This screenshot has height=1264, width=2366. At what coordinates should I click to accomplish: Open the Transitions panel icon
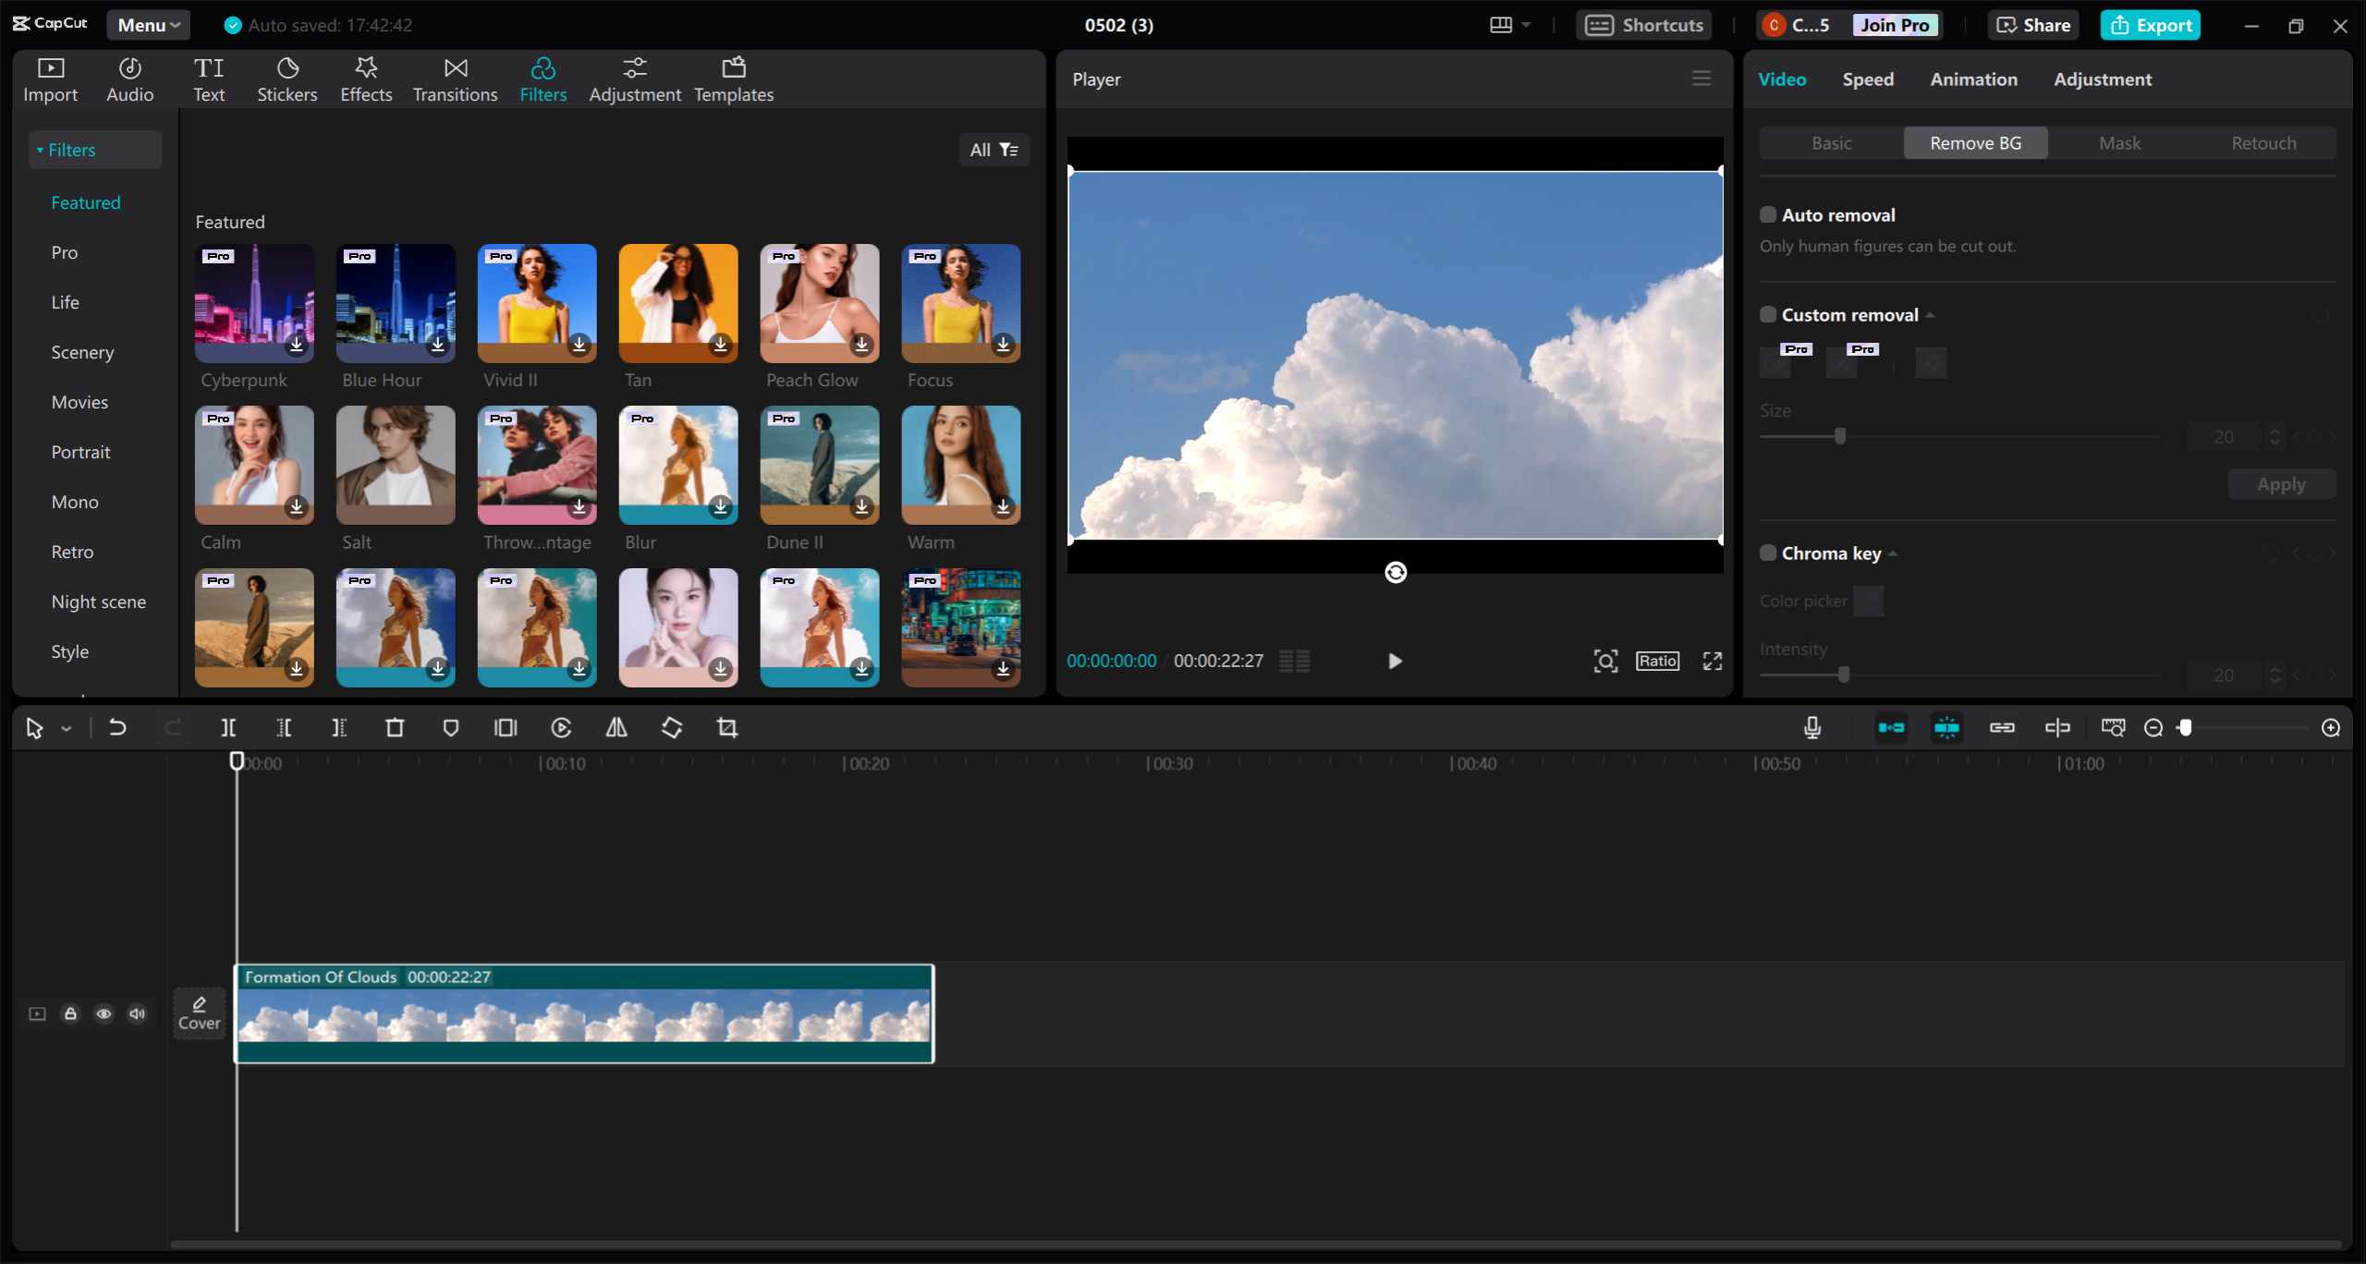[455, 79]
